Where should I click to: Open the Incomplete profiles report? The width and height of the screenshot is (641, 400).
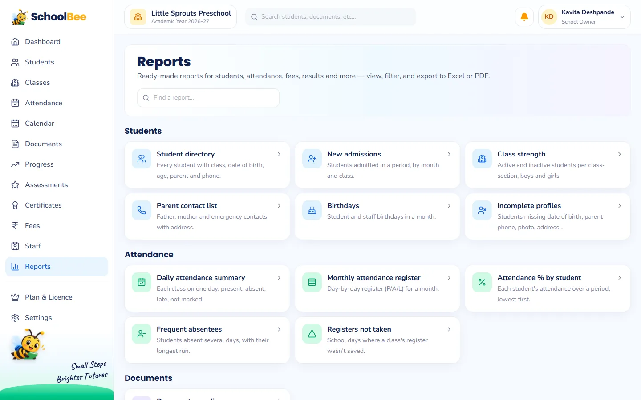point(548,216)
